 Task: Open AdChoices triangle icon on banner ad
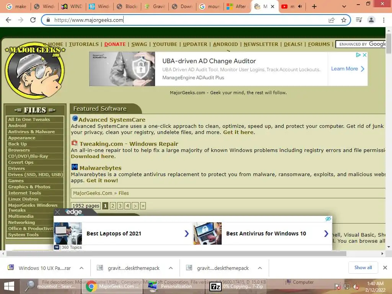[358, 55]
